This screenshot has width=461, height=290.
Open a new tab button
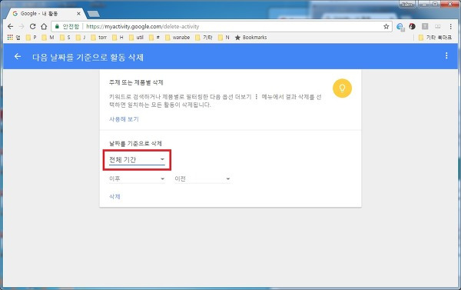pos(94,14)
